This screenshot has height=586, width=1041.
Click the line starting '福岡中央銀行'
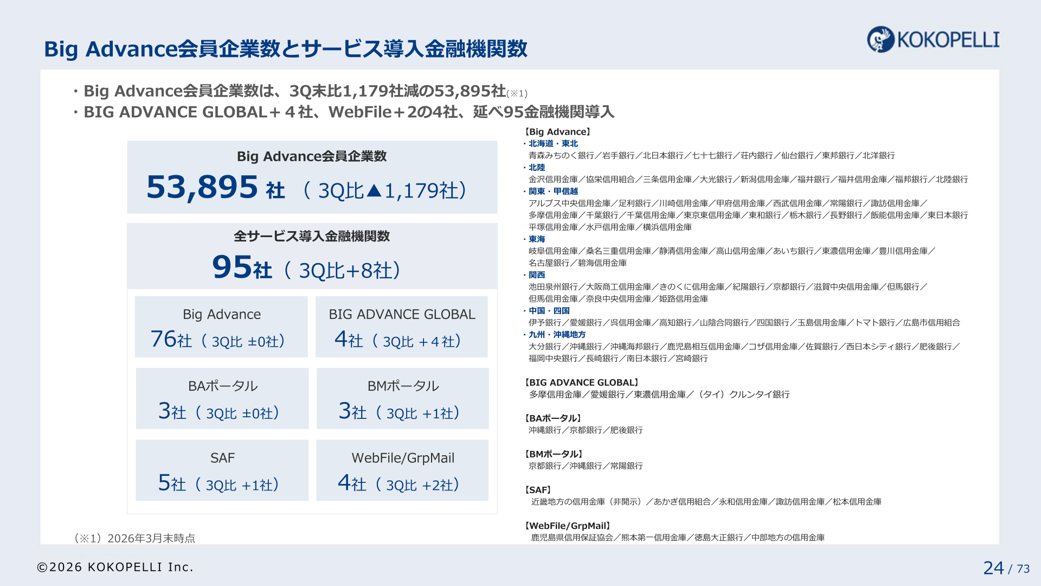tap(618, 359)
